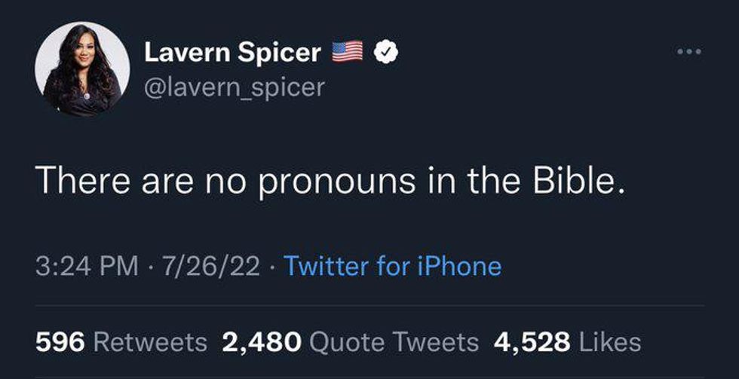The height and width of the screenshot is (379, 739).
Task: Open the Retweets label to view retweeters
Action: click(149, 342)
